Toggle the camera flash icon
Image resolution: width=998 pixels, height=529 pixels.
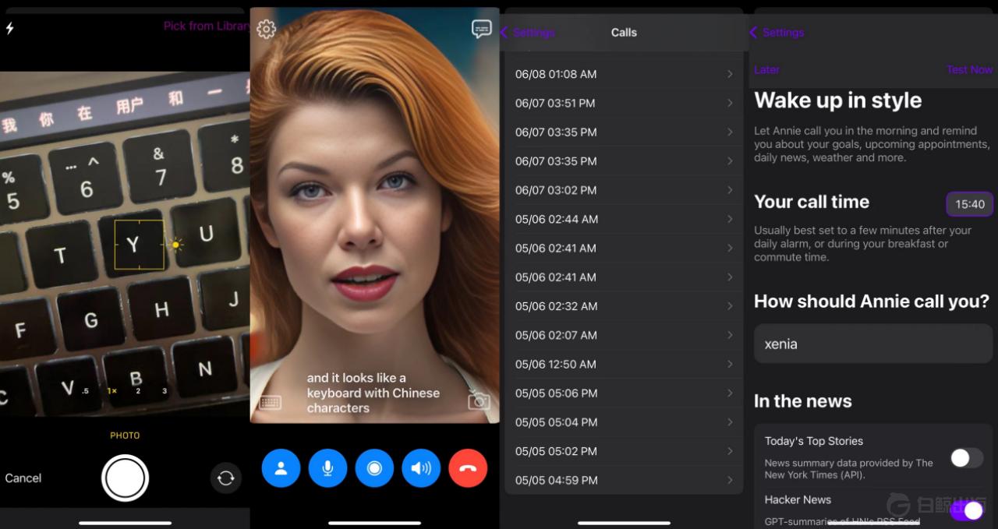point(9,28)
